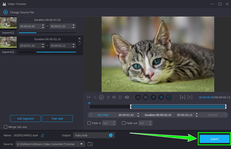Stop playback square icon
231x149 pixels.
coord(120,97)
